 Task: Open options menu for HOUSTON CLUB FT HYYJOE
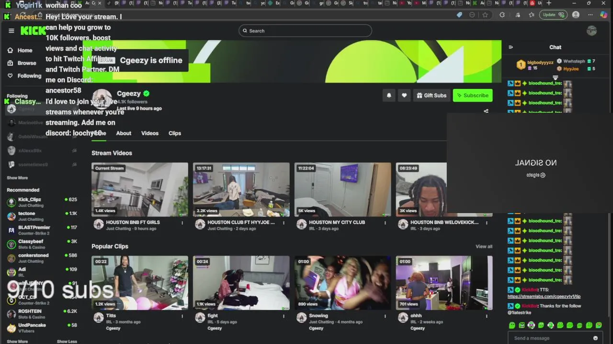(284, 223)
